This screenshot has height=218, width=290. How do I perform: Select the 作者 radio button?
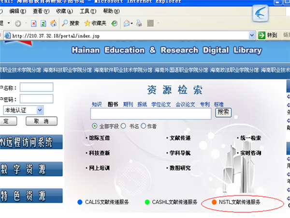pos(144,126)
